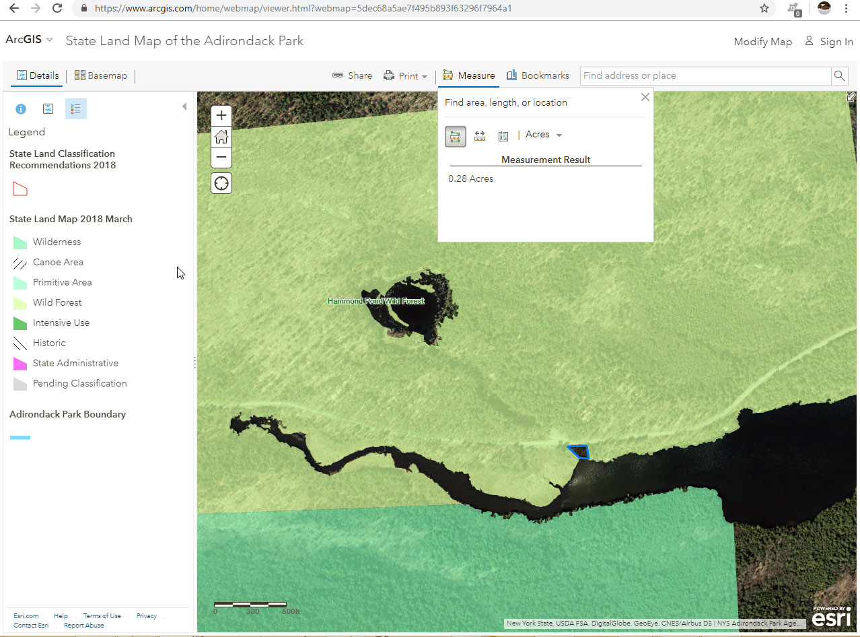The image size is (860, 637).
Task: Open the Report Abuse footer link
Action: (83, 626)
